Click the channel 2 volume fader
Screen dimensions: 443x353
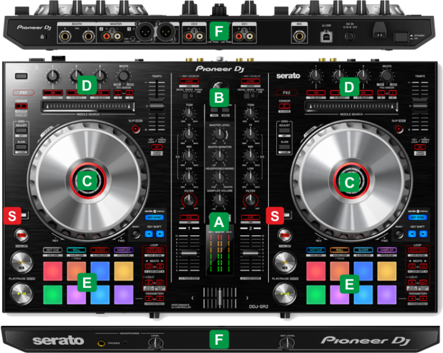[x=250, y=253]
